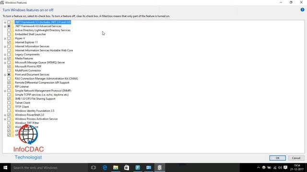The image size is (307, 172).
Task: Uncheck Microsoft Print to PDF checkbox
Action: coord(9,66)
